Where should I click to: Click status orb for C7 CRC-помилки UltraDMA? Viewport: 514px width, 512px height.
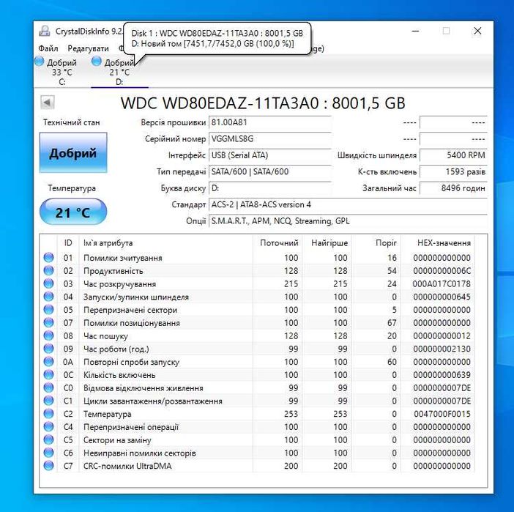48,465
